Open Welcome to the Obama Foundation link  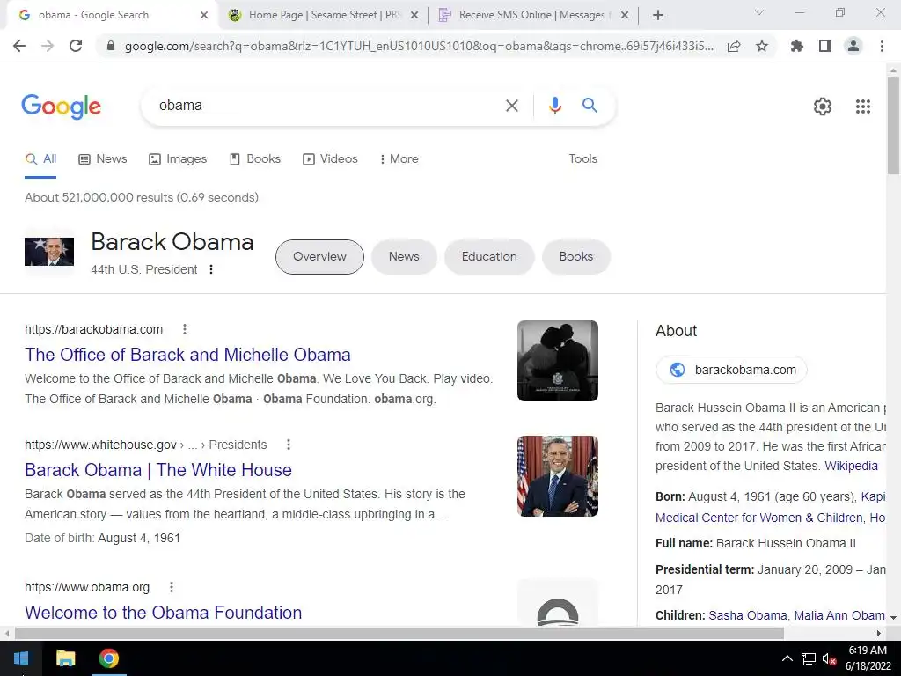point(163,613)
